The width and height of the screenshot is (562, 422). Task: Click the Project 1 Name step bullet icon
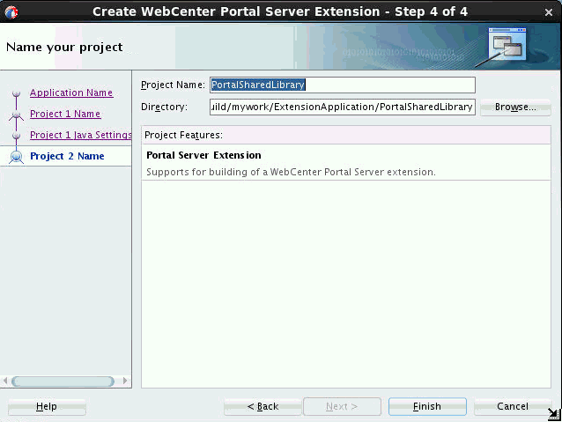16,115
